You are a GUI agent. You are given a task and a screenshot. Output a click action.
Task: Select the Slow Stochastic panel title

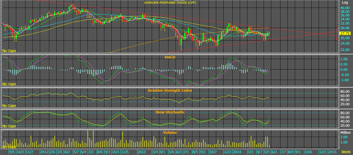click(x=170, y=112)
